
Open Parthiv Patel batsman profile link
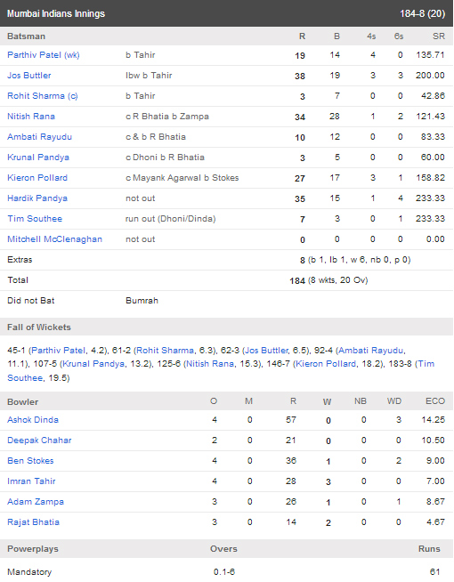[x=44, y=55]
